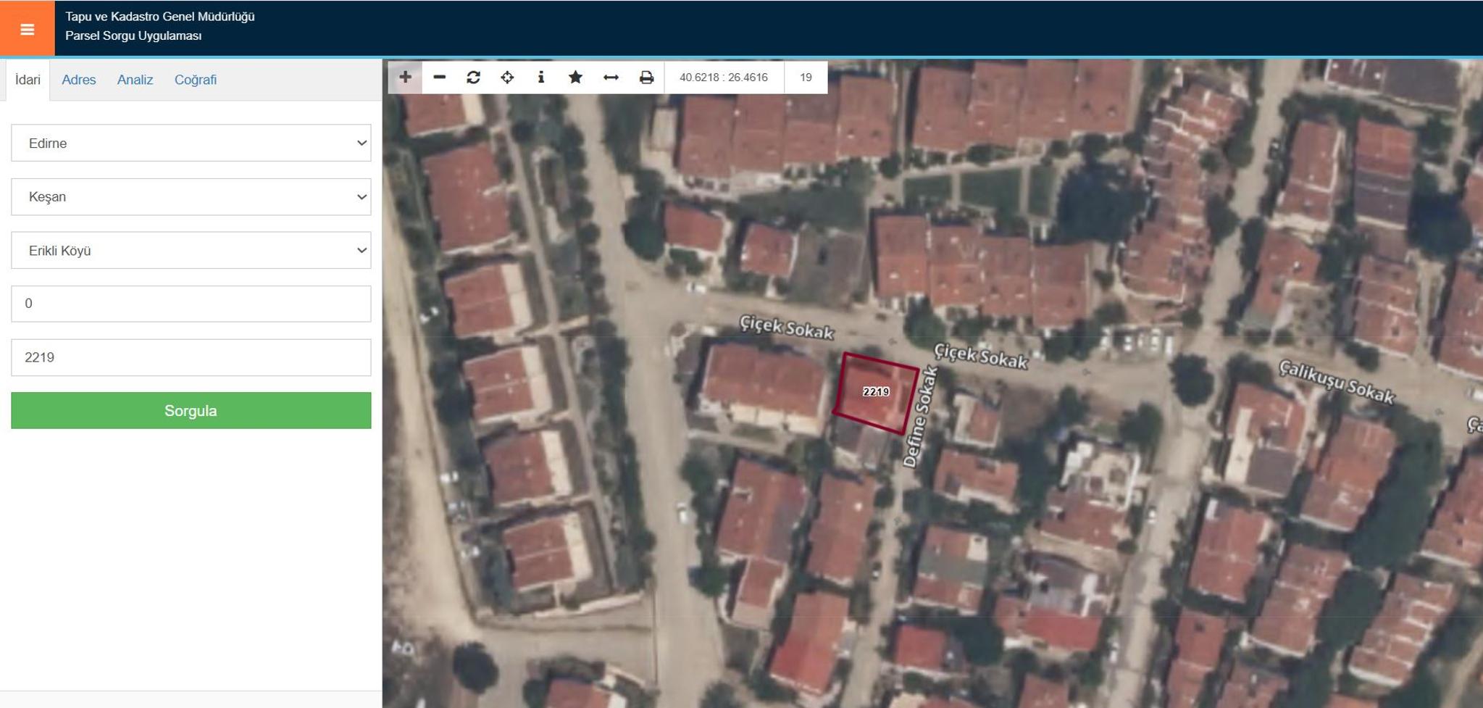Expand the Edirne province dropdown

(191, 143)
